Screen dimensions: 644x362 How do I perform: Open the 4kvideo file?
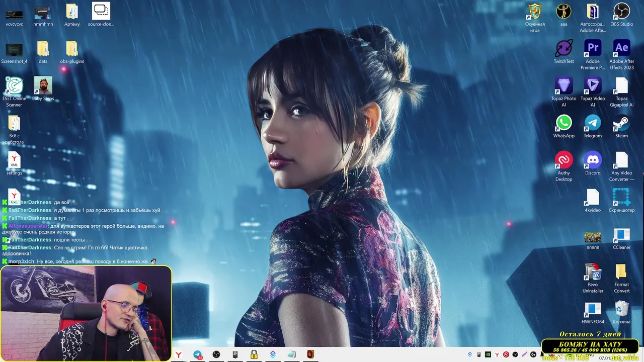[x=593, y=201]
